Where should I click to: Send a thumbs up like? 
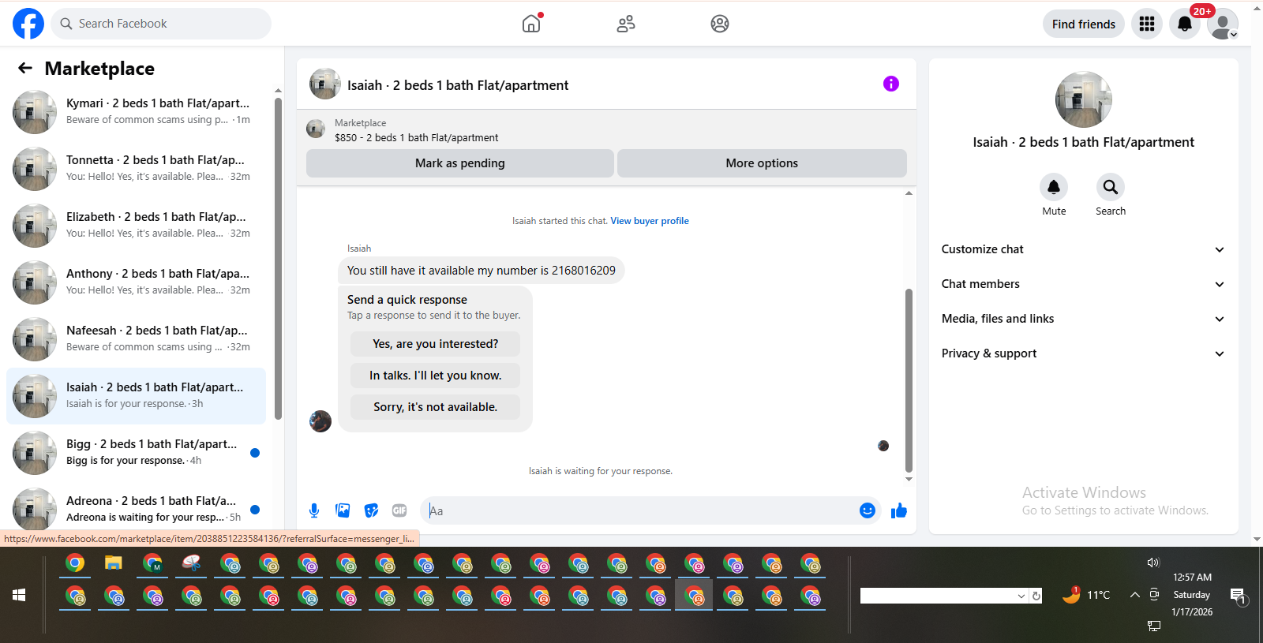pyautogui.click(x=899, y=510)
